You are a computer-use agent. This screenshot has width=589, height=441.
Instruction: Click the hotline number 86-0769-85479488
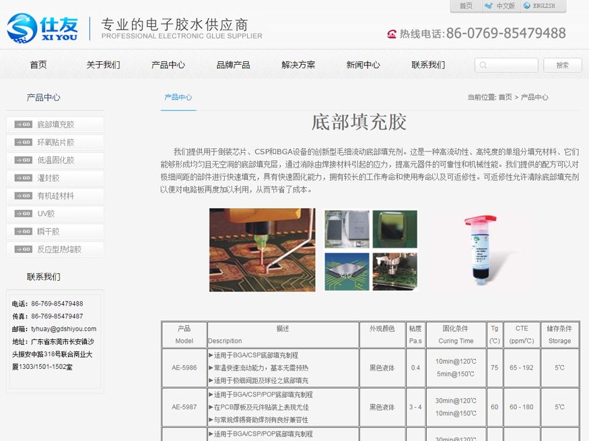[x=506, y=33]
